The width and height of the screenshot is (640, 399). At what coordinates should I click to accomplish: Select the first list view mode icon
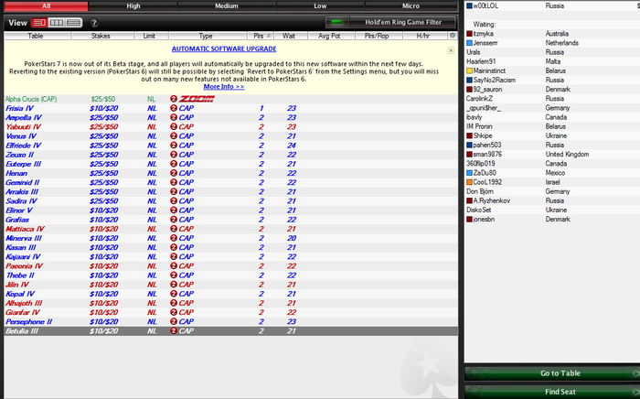pyautogui.click(x=39, y=23)
